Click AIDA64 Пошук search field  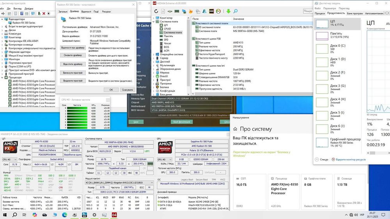308,11
